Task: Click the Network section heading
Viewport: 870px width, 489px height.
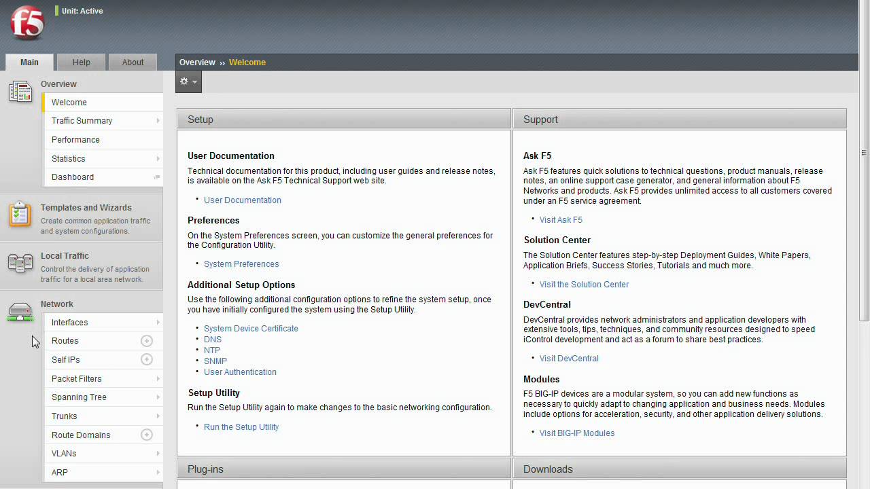Action: coord(57,304)
